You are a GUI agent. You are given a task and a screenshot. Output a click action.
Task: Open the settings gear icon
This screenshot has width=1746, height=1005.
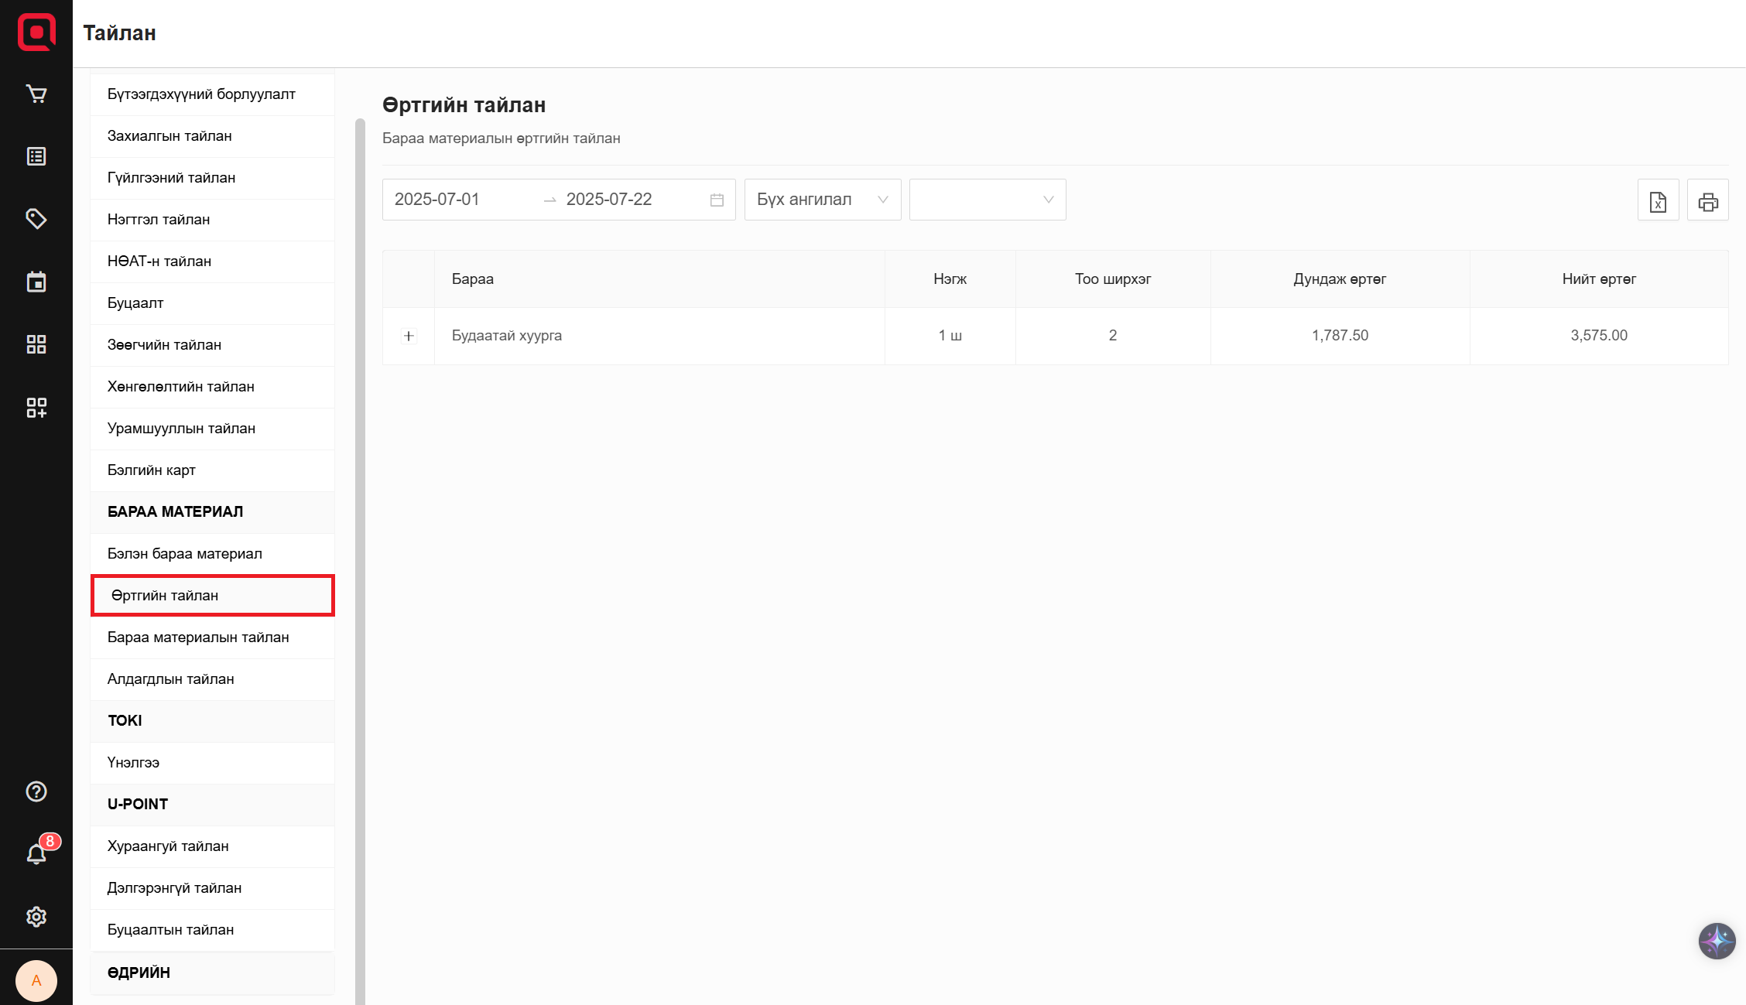[x=36, y=917]
